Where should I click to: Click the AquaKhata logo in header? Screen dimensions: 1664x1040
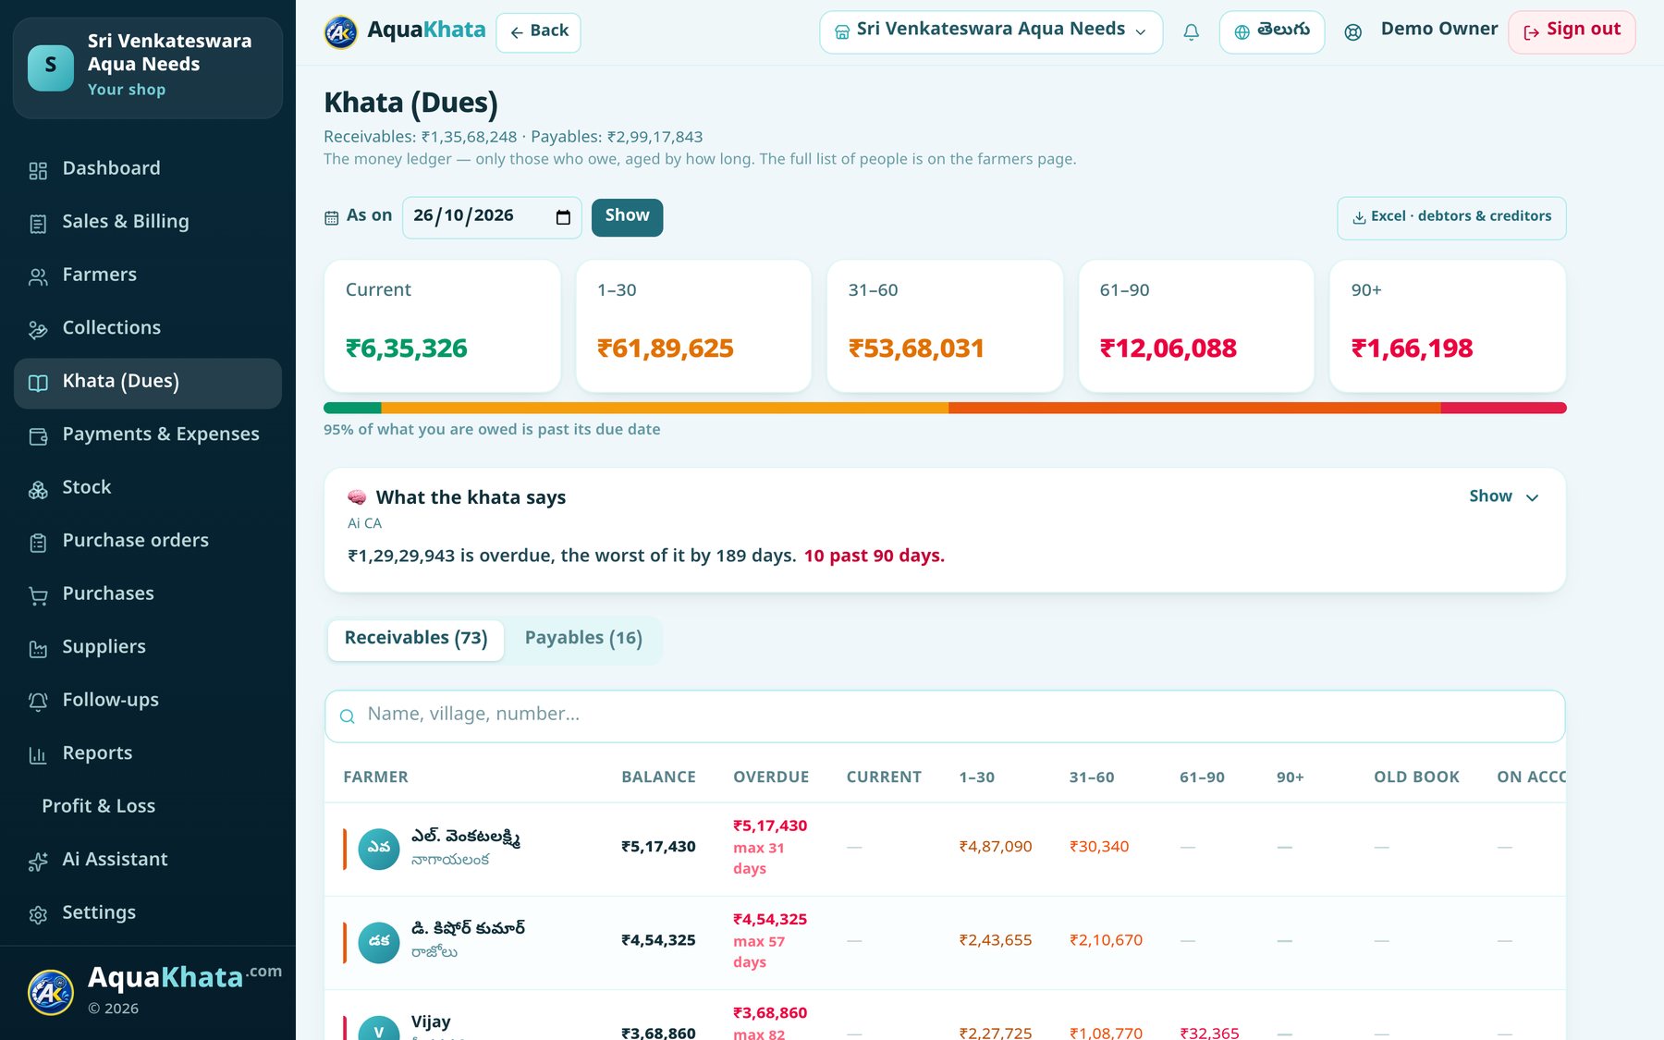coord(405,31)
